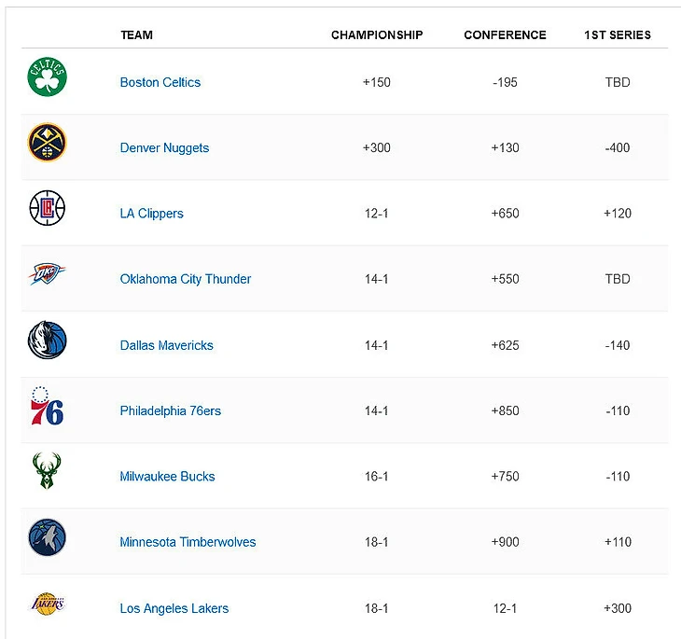The width and height of the screenshot is (681, 639).
Task: Open the Milwaukee Bucks link
Action: point(167,477)
